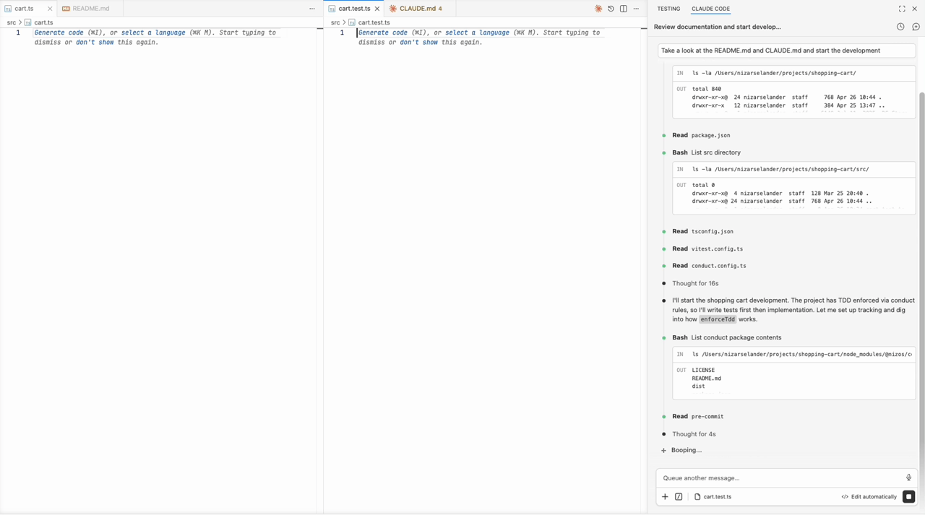Click the session title 'Review documentation and start develop...'
925x515 pixels.
[718, 27]
